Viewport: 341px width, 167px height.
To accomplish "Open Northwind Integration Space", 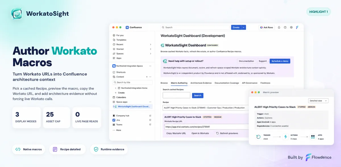I will click(129, 66).
